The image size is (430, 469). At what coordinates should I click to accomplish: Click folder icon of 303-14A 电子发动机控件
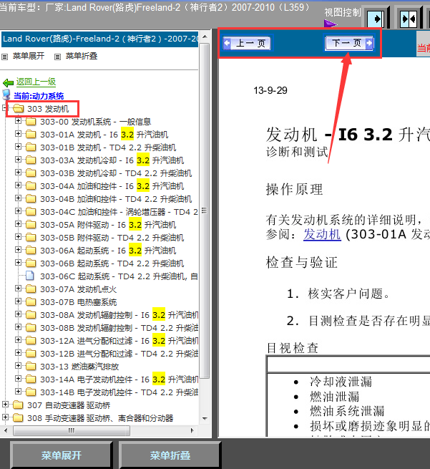click(31, 379)
